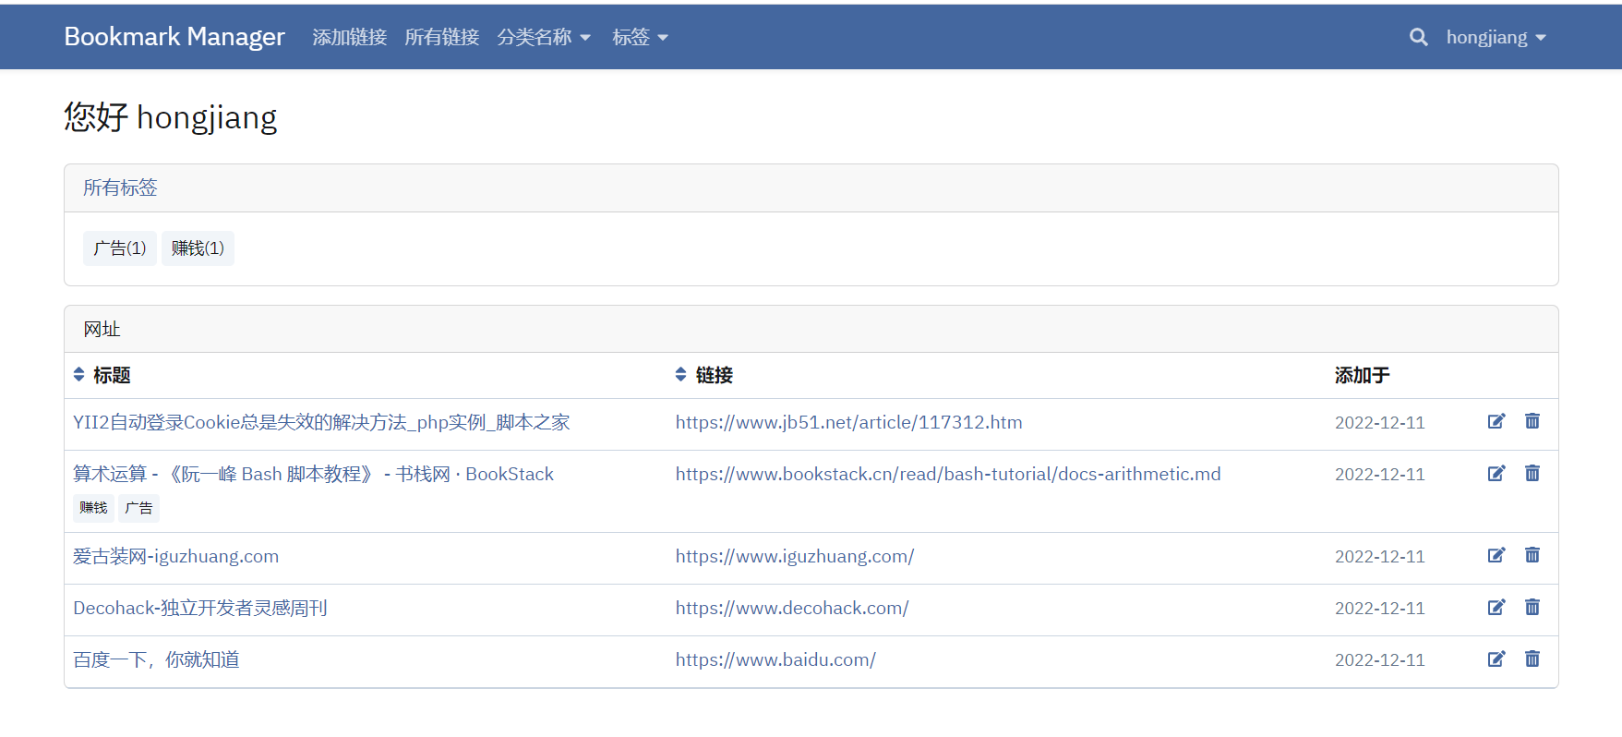Click the 2022-12-11 date in 百度一下 row
Viewport: 1622px width, 737px height.
coord(1379,659)
